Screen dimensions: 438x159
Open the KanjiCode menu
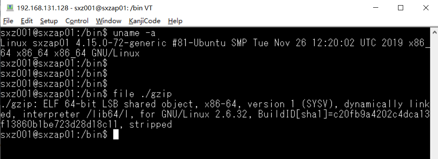[145, 21]
